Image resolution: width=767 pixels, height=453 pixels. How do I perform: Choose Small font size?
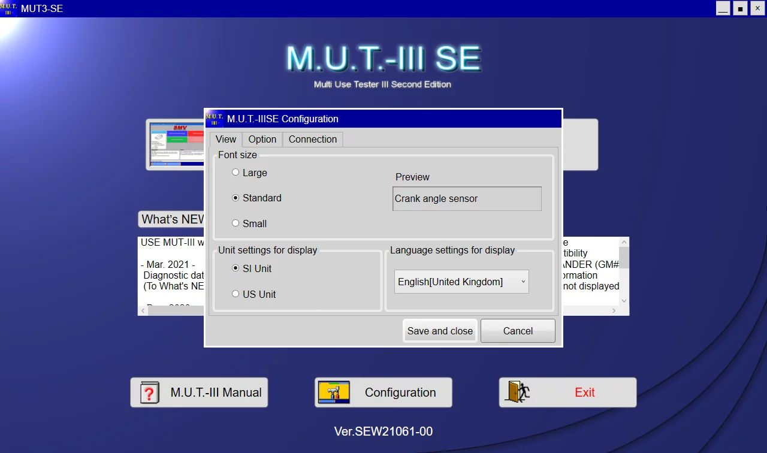point(235,223)
